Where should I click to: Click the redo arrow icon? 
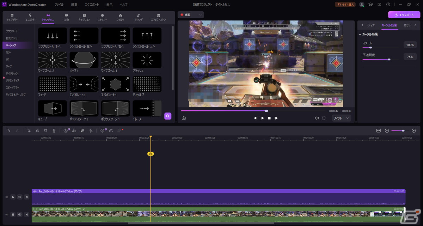click(17, 130)
